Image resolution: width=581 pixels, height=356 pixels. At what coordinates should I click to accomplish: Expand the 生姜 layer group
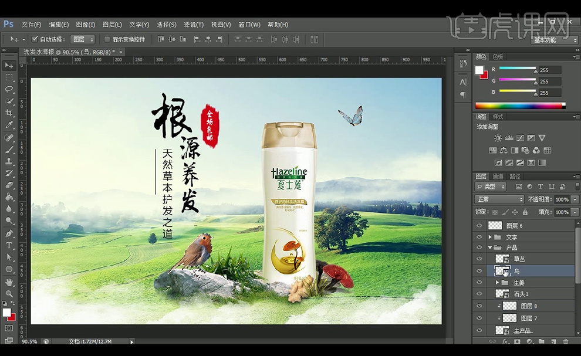click(x=497, y=282)
